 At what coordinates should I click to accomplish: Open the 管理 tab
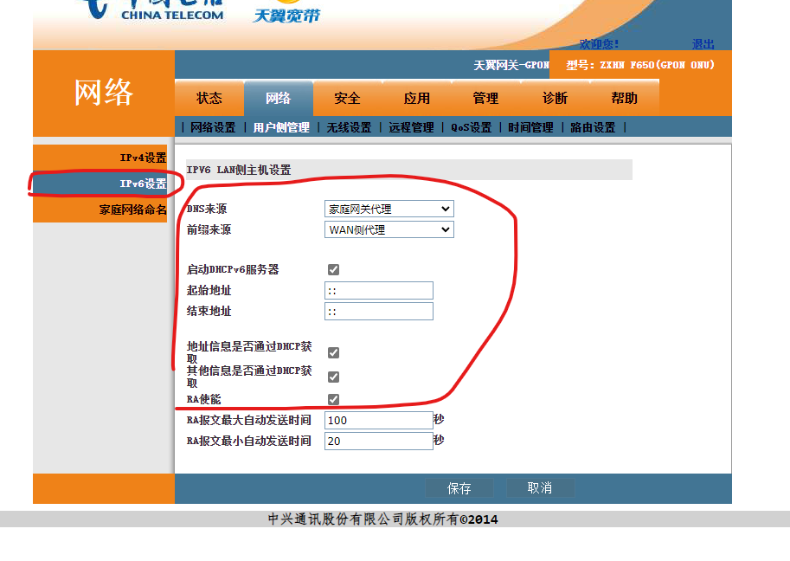click(484, 98)
